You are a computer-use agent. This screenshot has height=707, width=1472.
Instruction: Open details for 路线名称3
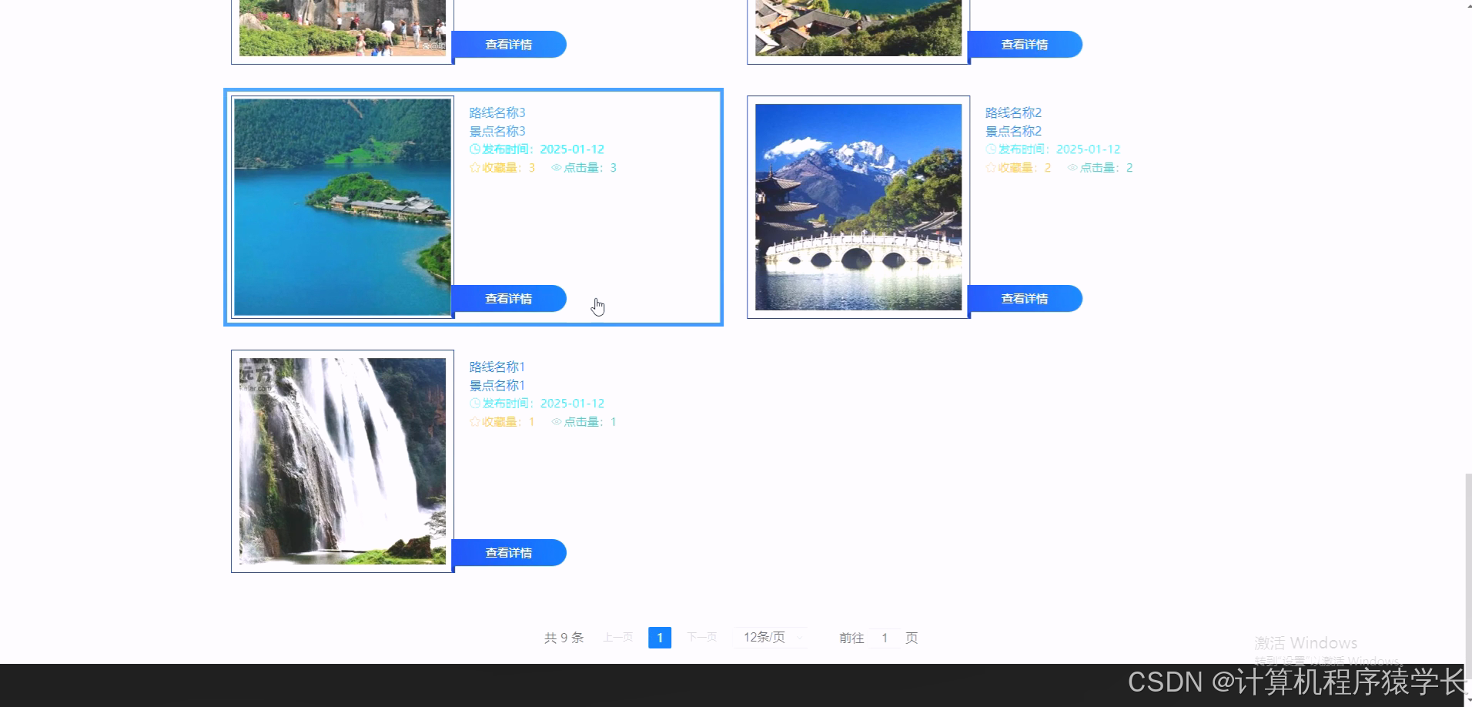click(509, 299)
